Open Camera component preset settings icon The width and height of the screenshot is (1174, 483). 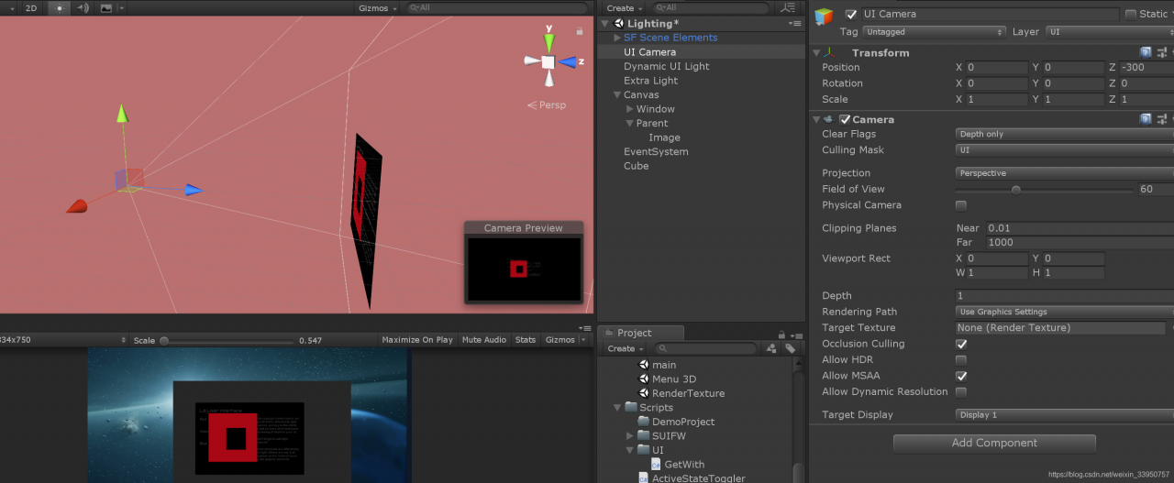click(x=1162, y=119)
